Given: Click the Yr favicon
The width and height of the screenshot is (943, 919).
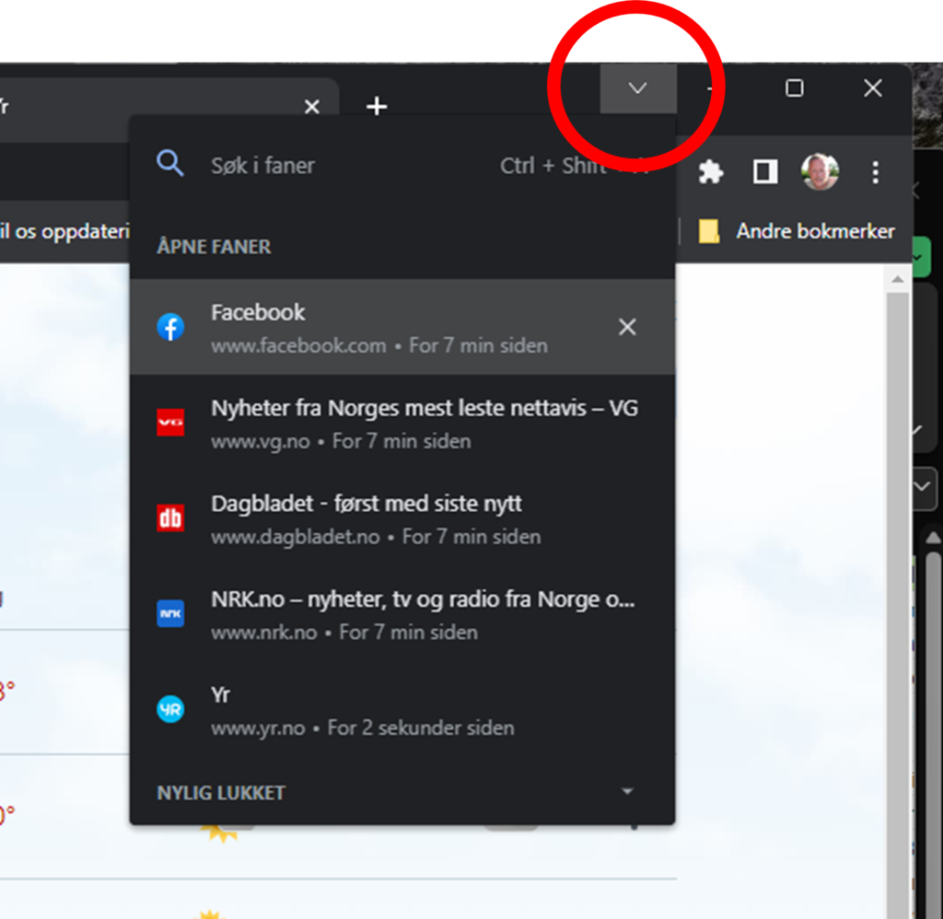Looking at the screenshot, I should pos(169,709).
